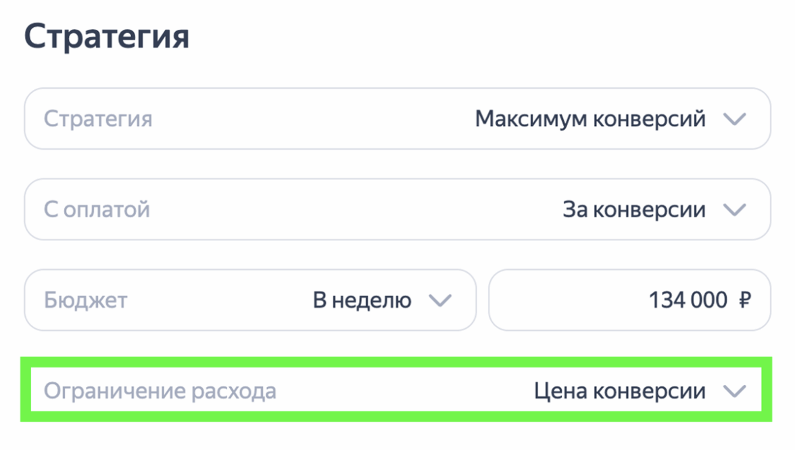Image resolution: width=795 pixels, height=450 pixels.
Task: Click the С оплатой field label
Action: coord(97,210)
